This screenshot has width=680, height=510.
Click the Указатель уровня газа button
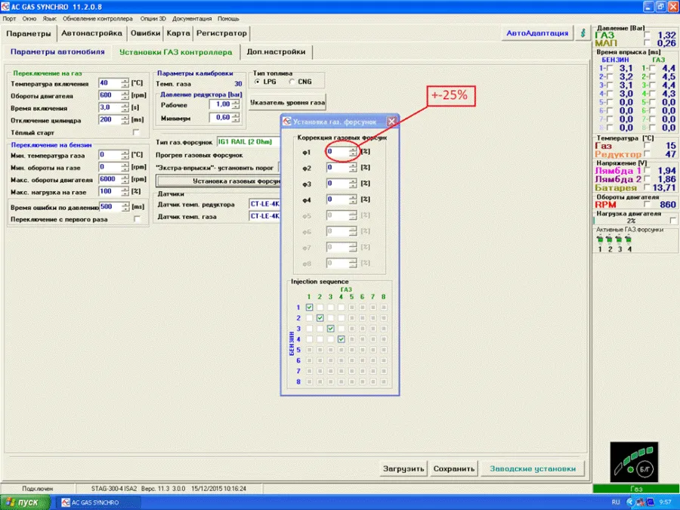point(288,103)
